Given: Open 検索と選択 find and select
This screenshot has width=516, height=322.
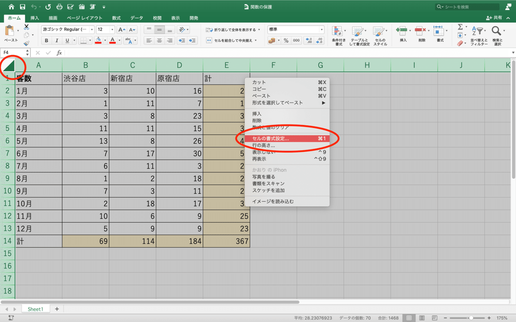Looking at the screenshot, I should (498, 36).
